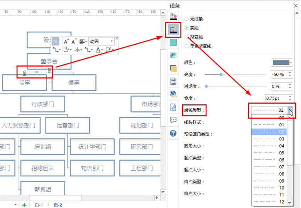Open the line 颜色 color picker
The height and width of the screenshot is (208, 301).
[x=282, y=62]
